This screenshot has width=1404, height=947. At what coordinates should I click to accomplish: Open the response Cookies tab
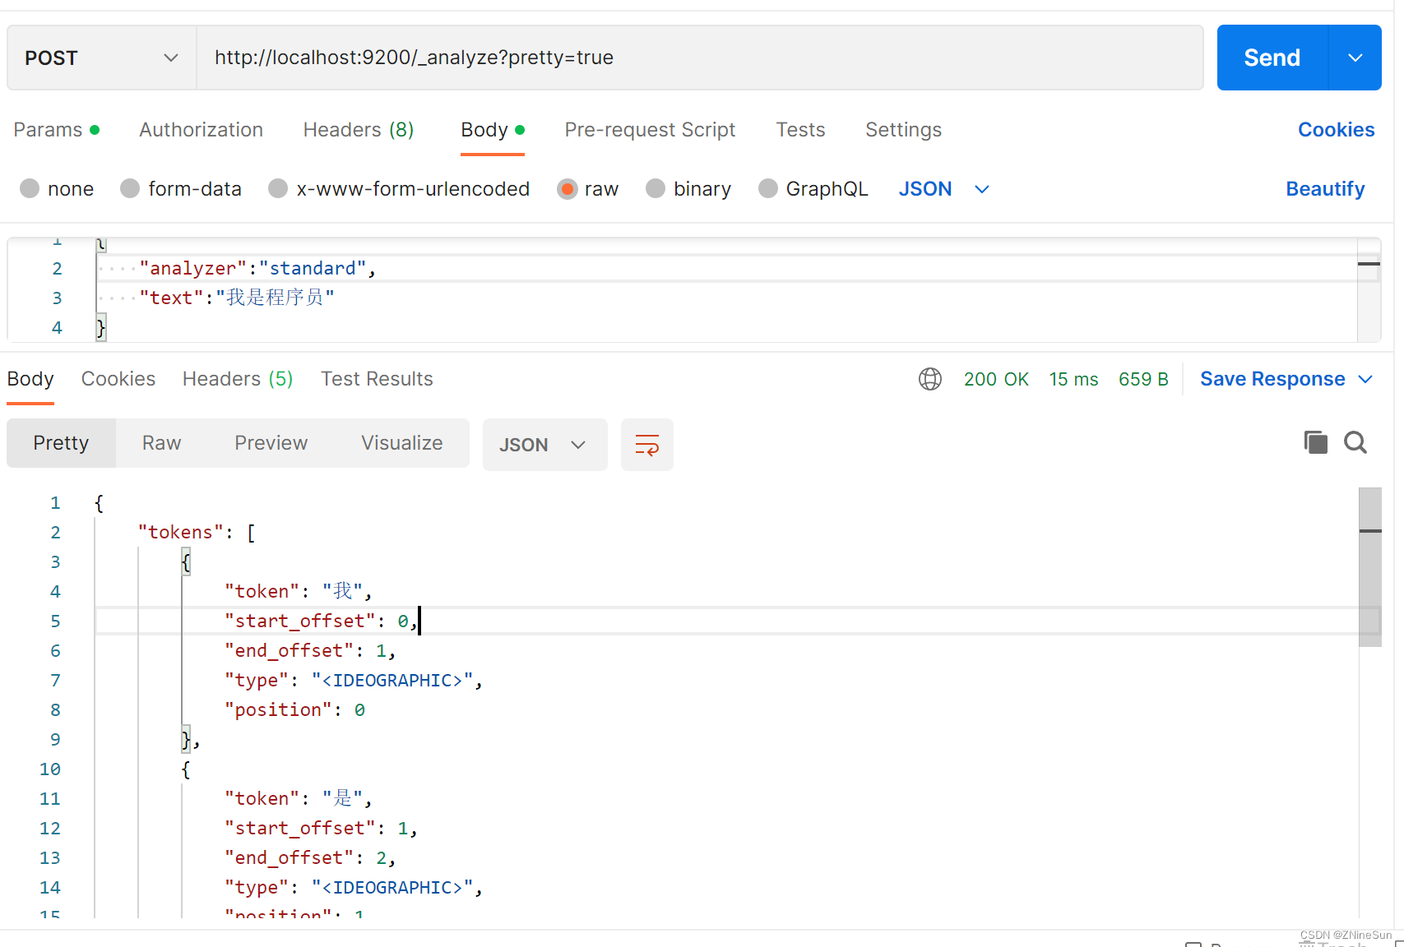click(x=118, y=379)
